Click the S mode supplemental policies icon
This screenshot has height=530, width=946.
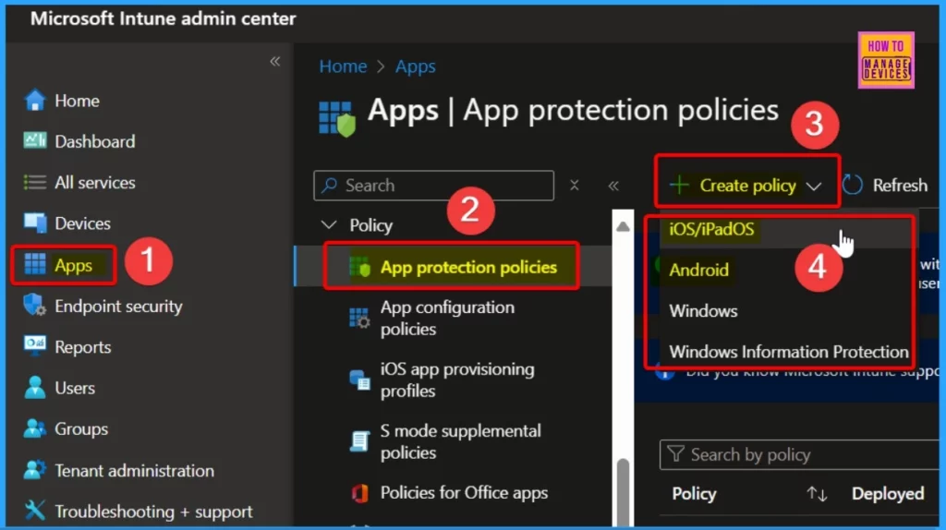tap(359, 441)
